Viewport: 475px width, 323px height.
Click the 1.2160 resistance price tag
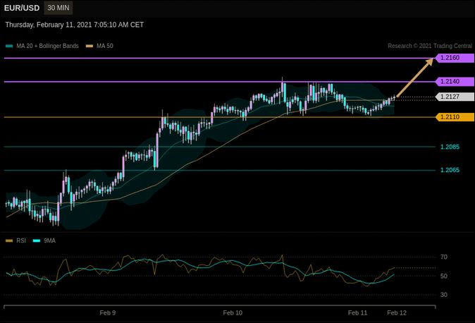455,58
